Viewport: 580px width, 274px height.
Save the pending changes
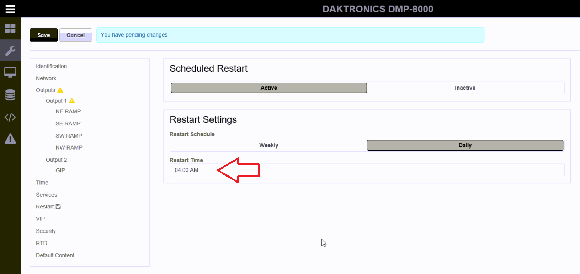coord(43,35)
